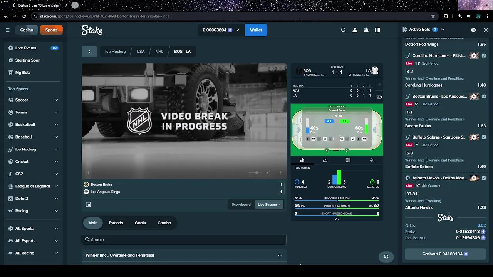Open the lineups tab in match tracker
The image size is (493, 277).
point(325,160)
